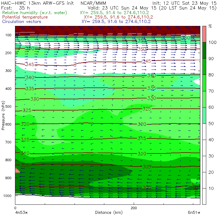Select the colorbar '100' percent label
Image resolution: width=218 pixels, height=218 pixels.
(x=212, y=42)
